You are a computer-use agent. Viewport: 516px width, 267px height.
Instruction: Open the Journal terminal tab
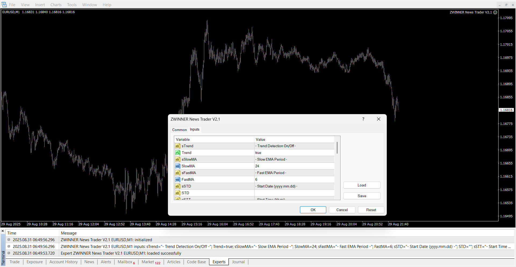[238, 262]
